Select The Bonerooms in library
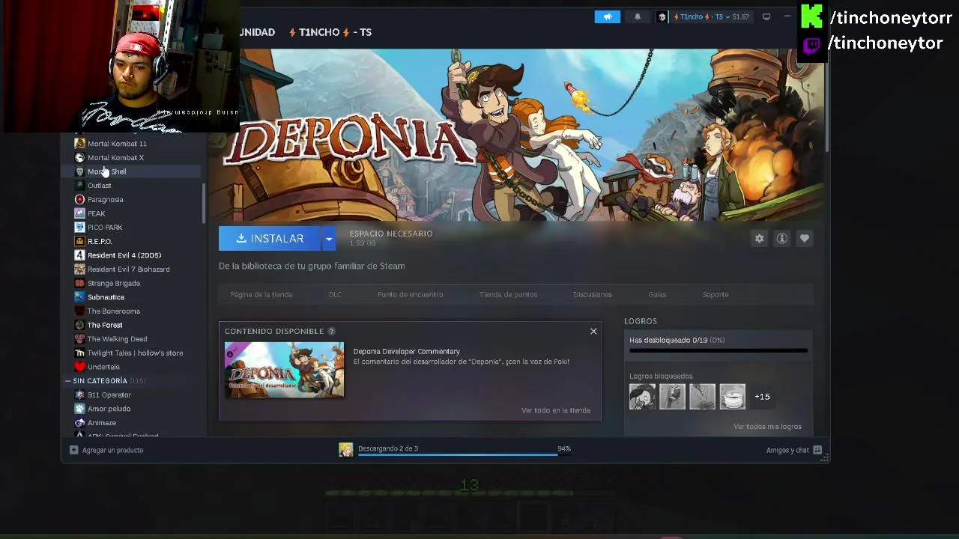 click(x=113, y=311)
